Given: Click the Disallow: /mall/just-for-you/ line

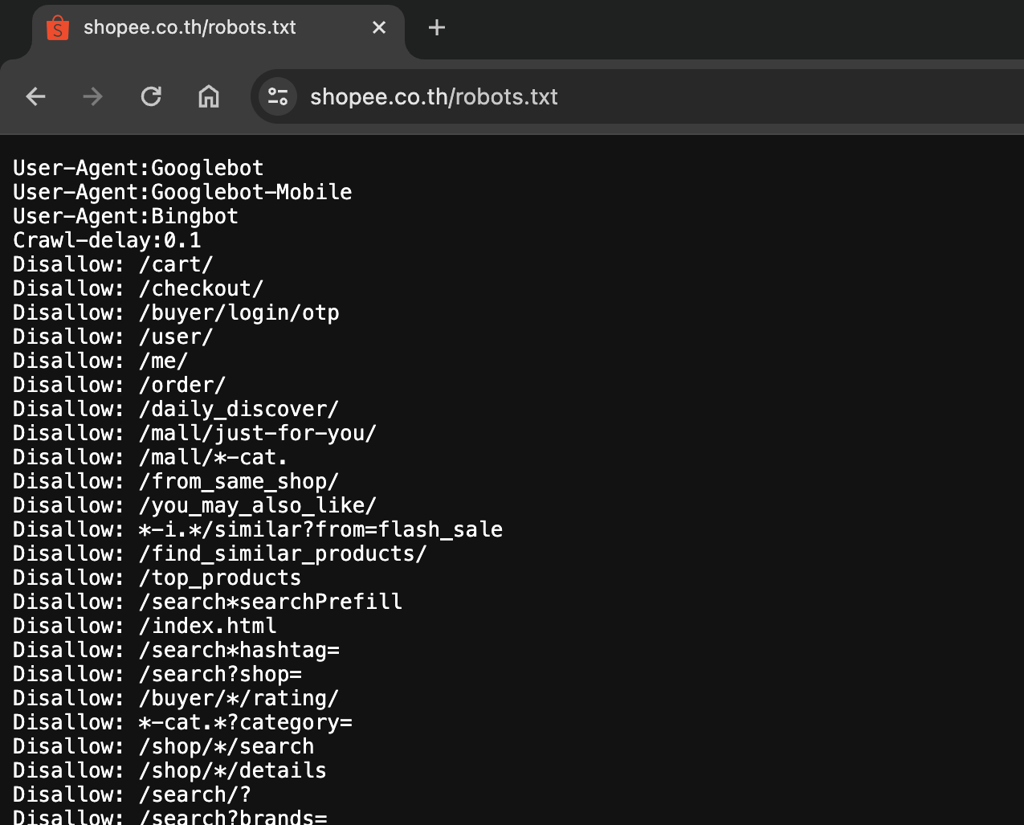Looking at the screenshot, I should pos(195,433).
